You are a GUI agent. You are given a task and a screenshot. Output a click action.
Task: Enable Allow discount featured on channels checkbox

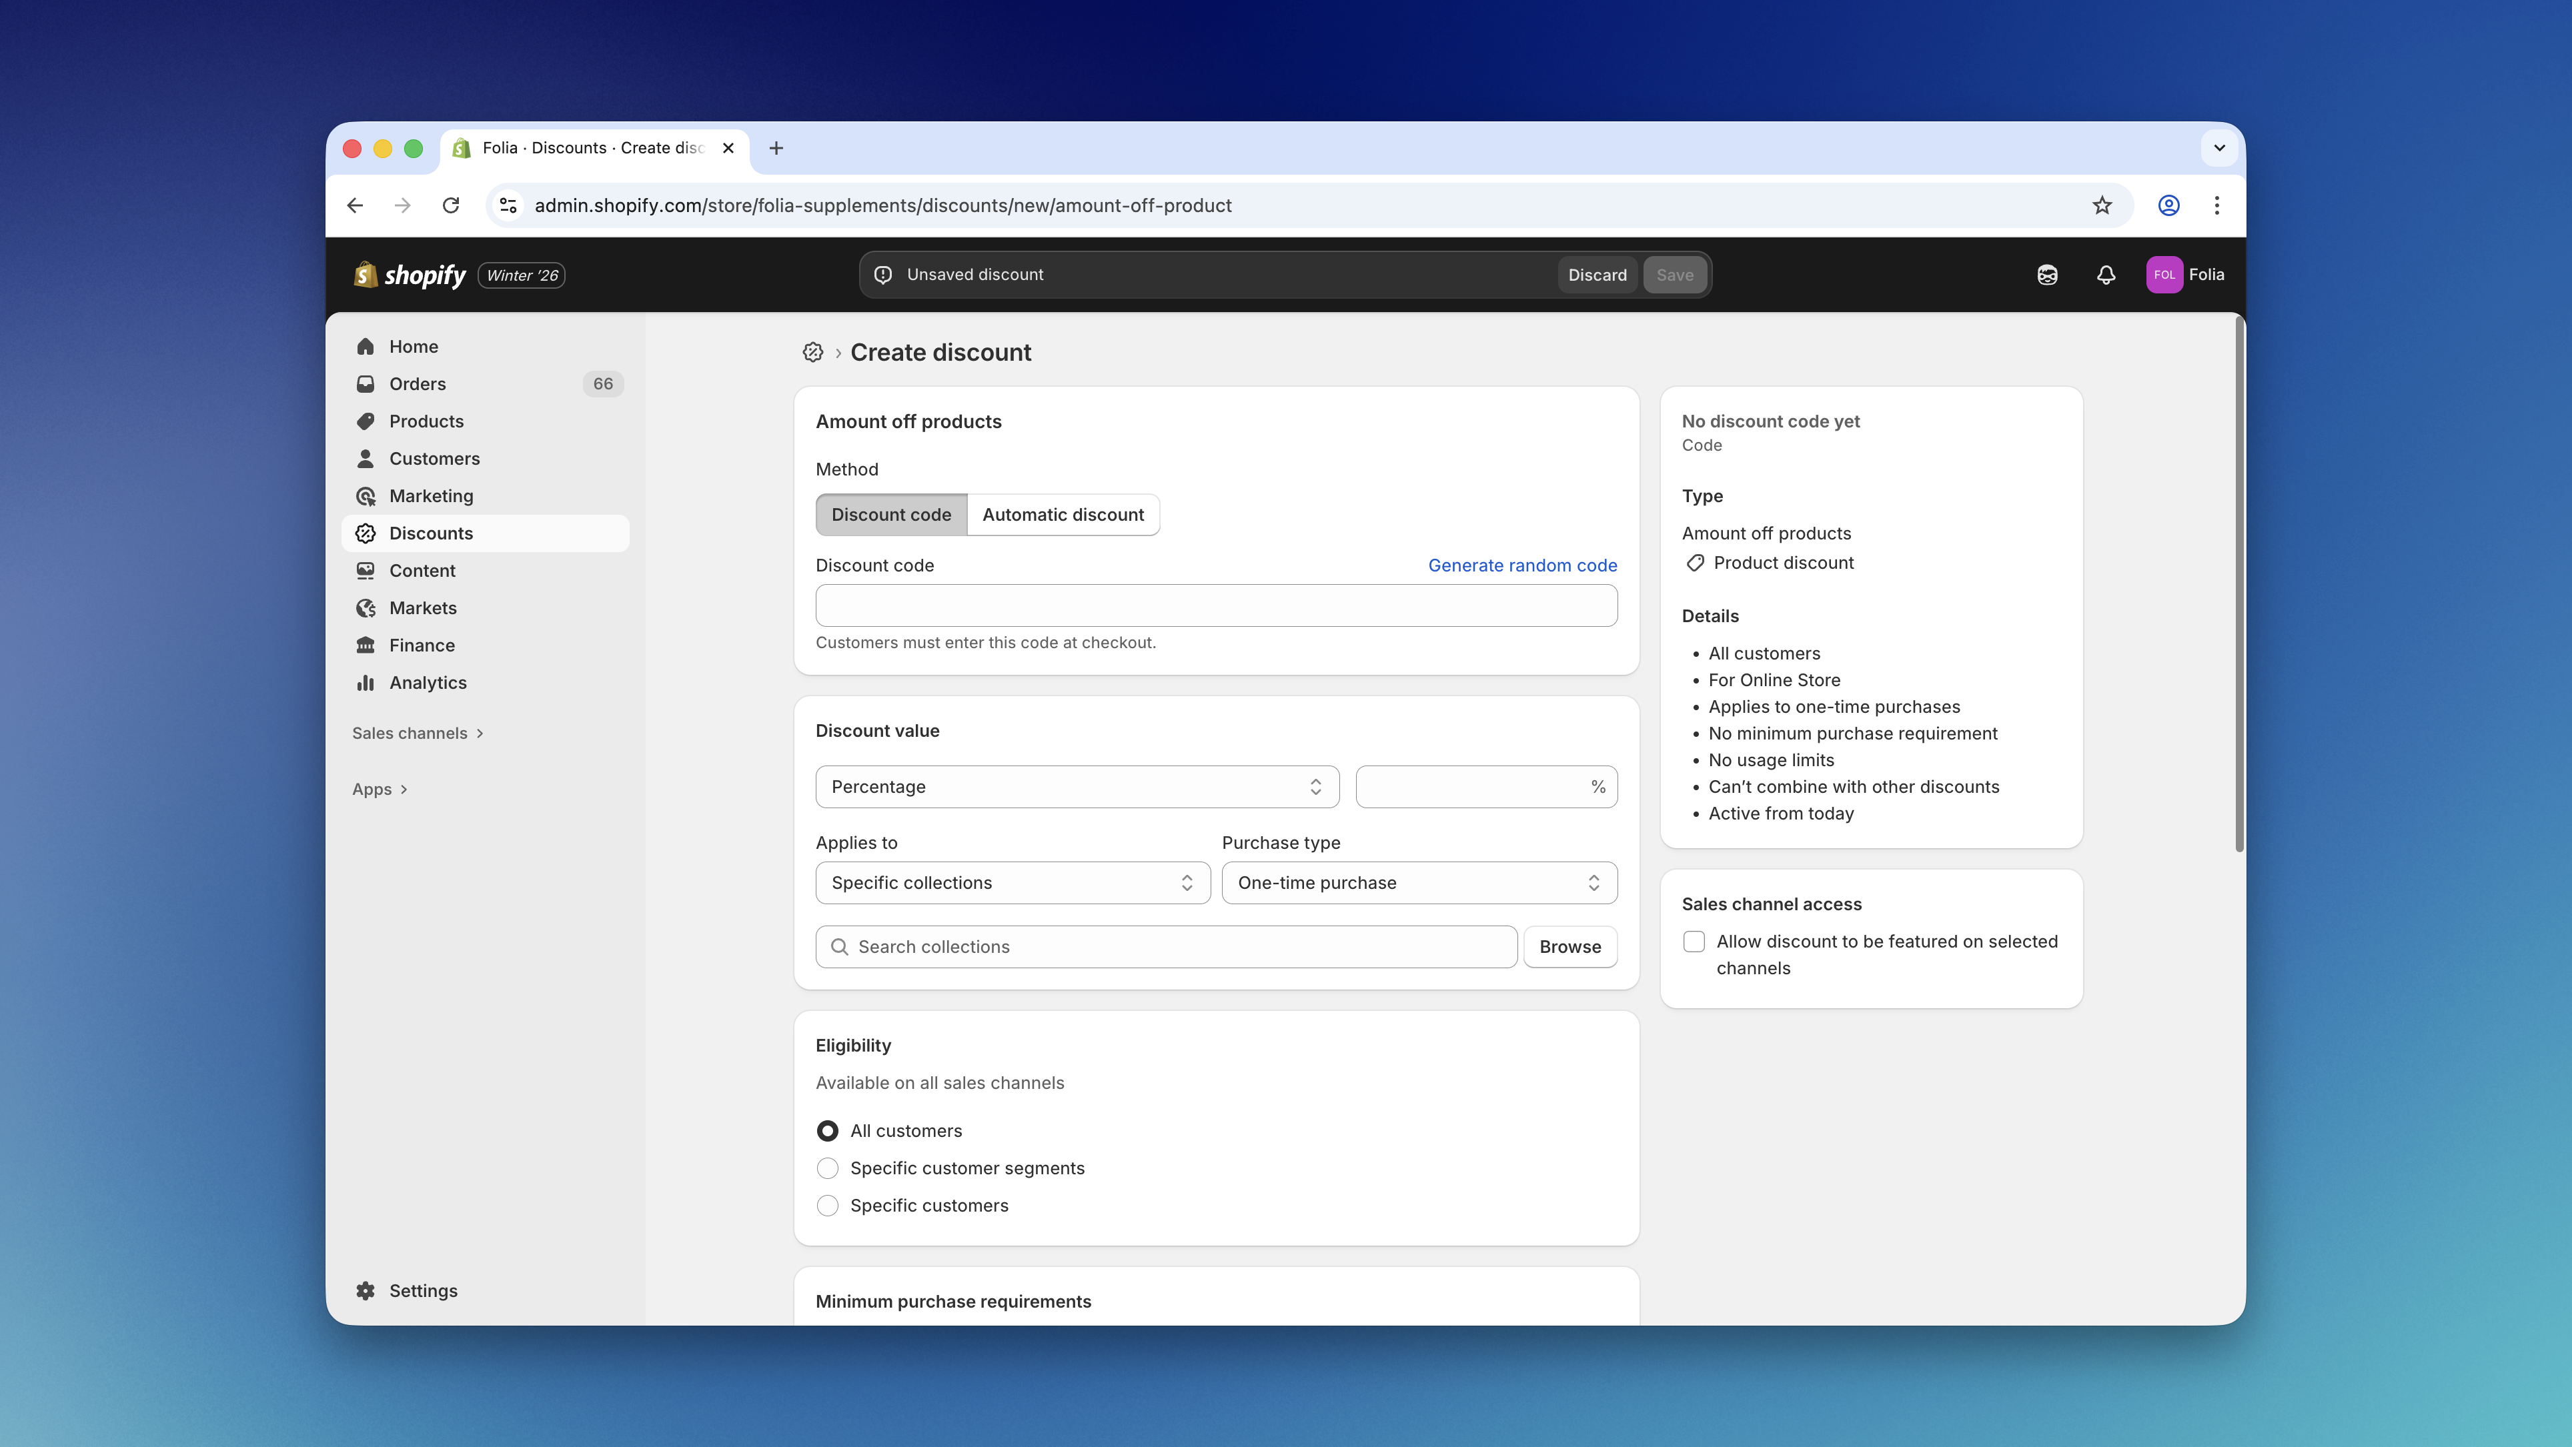pyautogui.click(x=1694, y=941)
